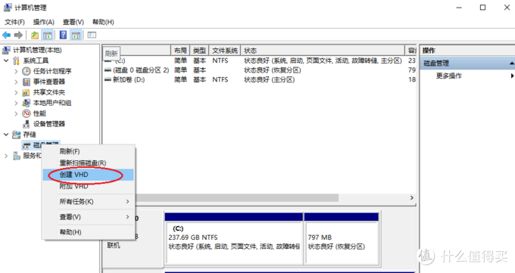The height and width of the screenshot is (273, 515).
Task: Expand the Services and Applications node
Action: [6, 156]
